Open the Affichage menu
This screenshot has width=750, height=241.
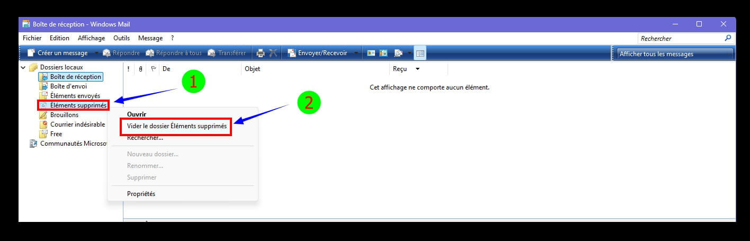click(x=91, y=38)
